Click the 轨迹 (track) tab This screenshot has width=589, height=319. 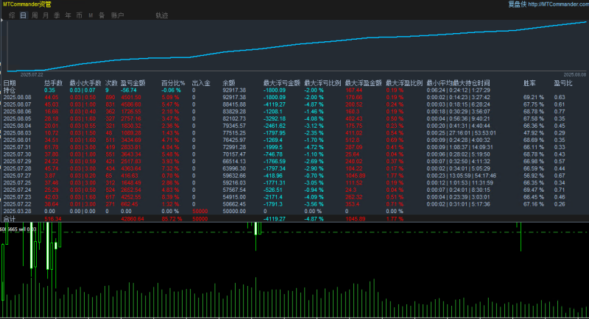click(x=161, y=15)
